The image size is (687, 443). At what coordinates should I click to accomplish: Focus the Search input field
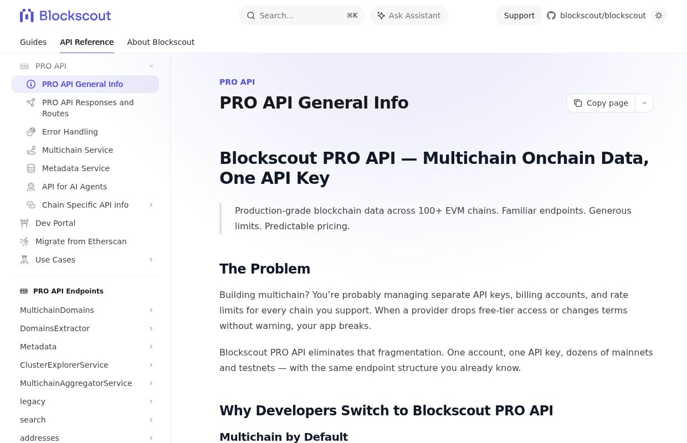click(x=301, y=16)
